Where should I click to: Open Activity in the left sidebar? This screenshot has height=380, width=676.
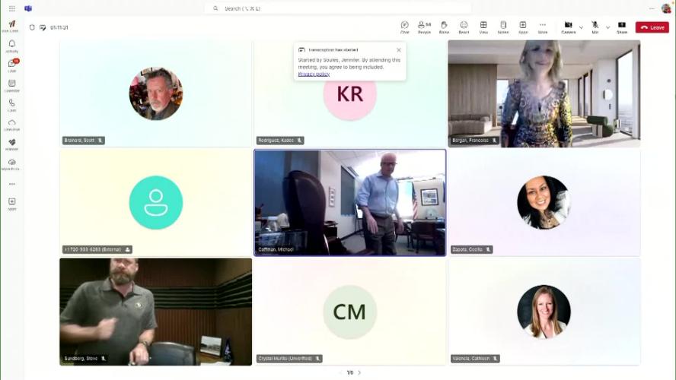click(x=12, y=46)
